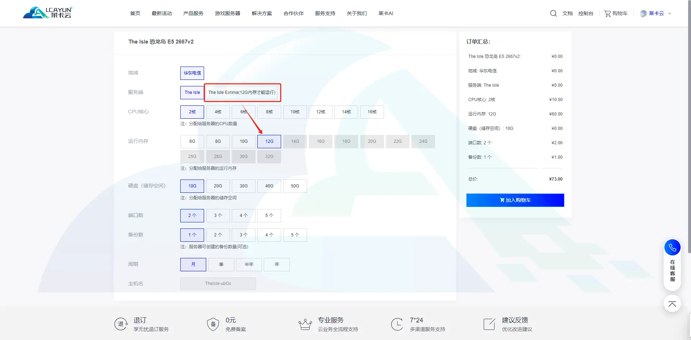Click the 主机名 TheIsle-ubGs field
The height and width of the screenshot is (340, 691).
point(218,284)
